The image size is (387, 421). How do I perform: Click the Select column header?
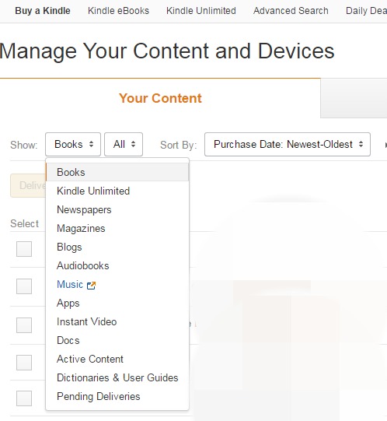coord(24,223)
